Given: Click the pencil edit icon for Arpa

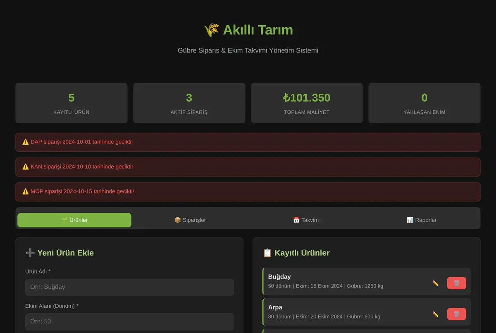Looking at the screenshot, I should pos(435,314).
